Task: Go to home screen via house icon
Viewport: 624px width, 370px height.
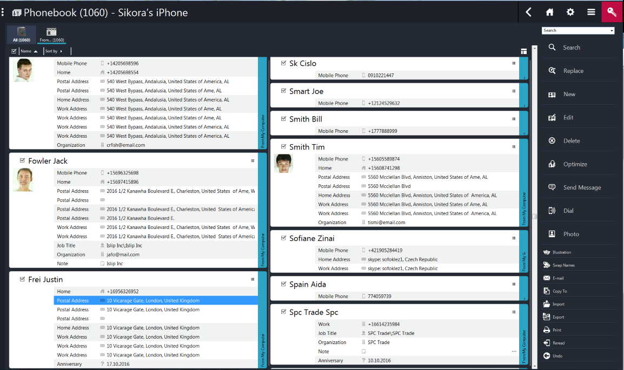Action: click(549, 12)
